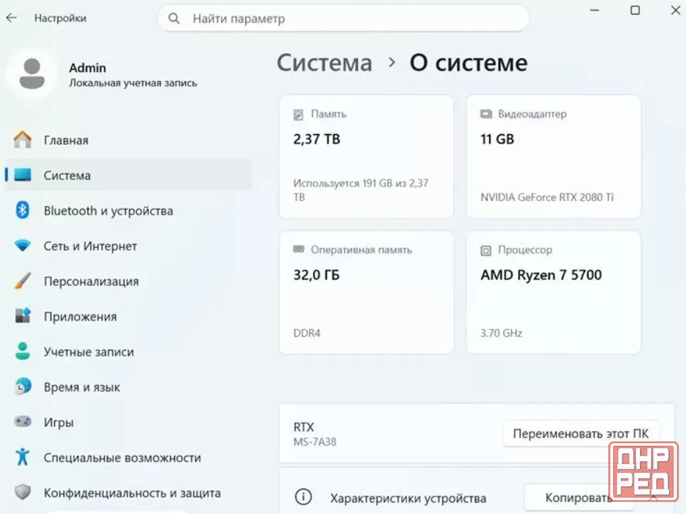The width and height of the screenshot is (686, 514).
Task: Click the Система breadcrumb link
Action: pos(324,63)
